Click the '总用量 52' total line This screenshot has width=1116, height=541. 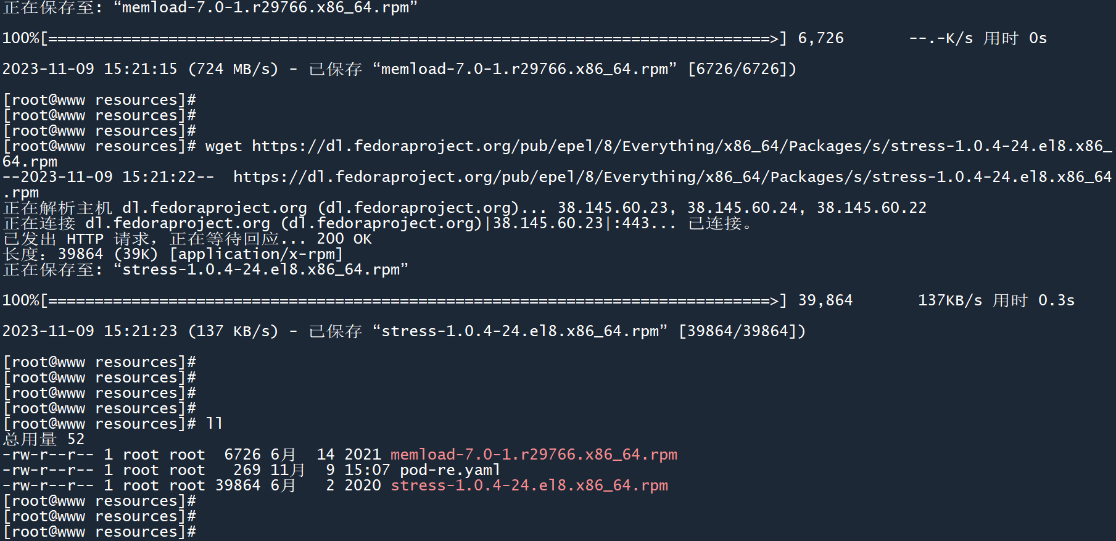(x=44, y=439)
